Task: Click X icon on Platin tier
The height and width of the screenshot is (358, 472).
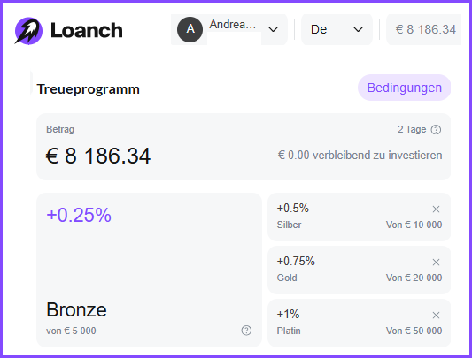Action: (x=436, y=316)
